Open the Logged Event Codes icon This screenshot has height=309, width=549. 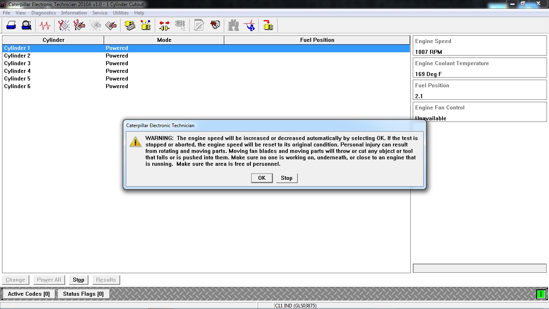click(111, 25)
